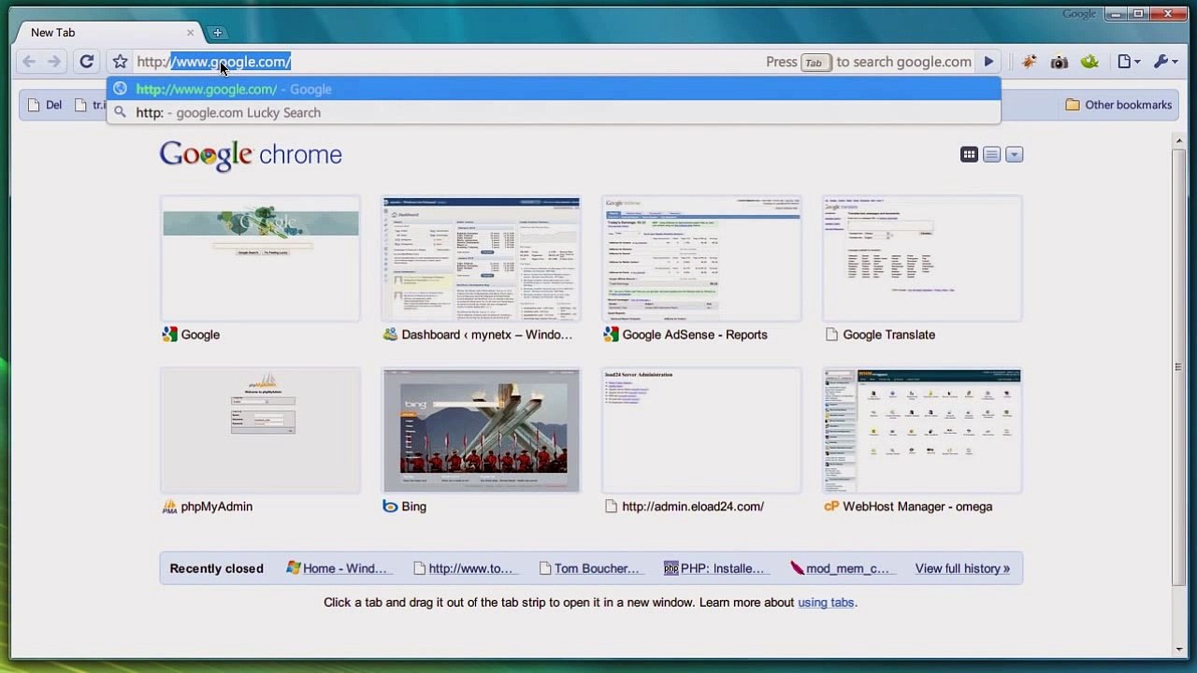The image size is (1197, 673).
Task: Open the Other bookmarks folder
Action: coord(1118,105)
